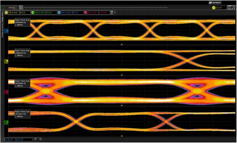Click the orange time marker under second grid
Viewport: 237px width, 143px height.
(122, 75)
